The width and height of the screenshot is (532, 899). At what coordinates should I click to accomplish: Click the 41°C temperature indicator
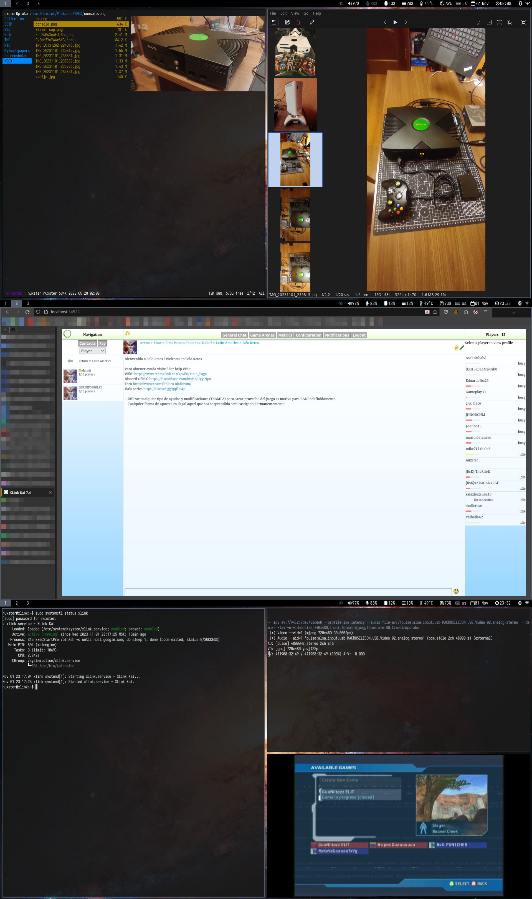pos(427,3)
